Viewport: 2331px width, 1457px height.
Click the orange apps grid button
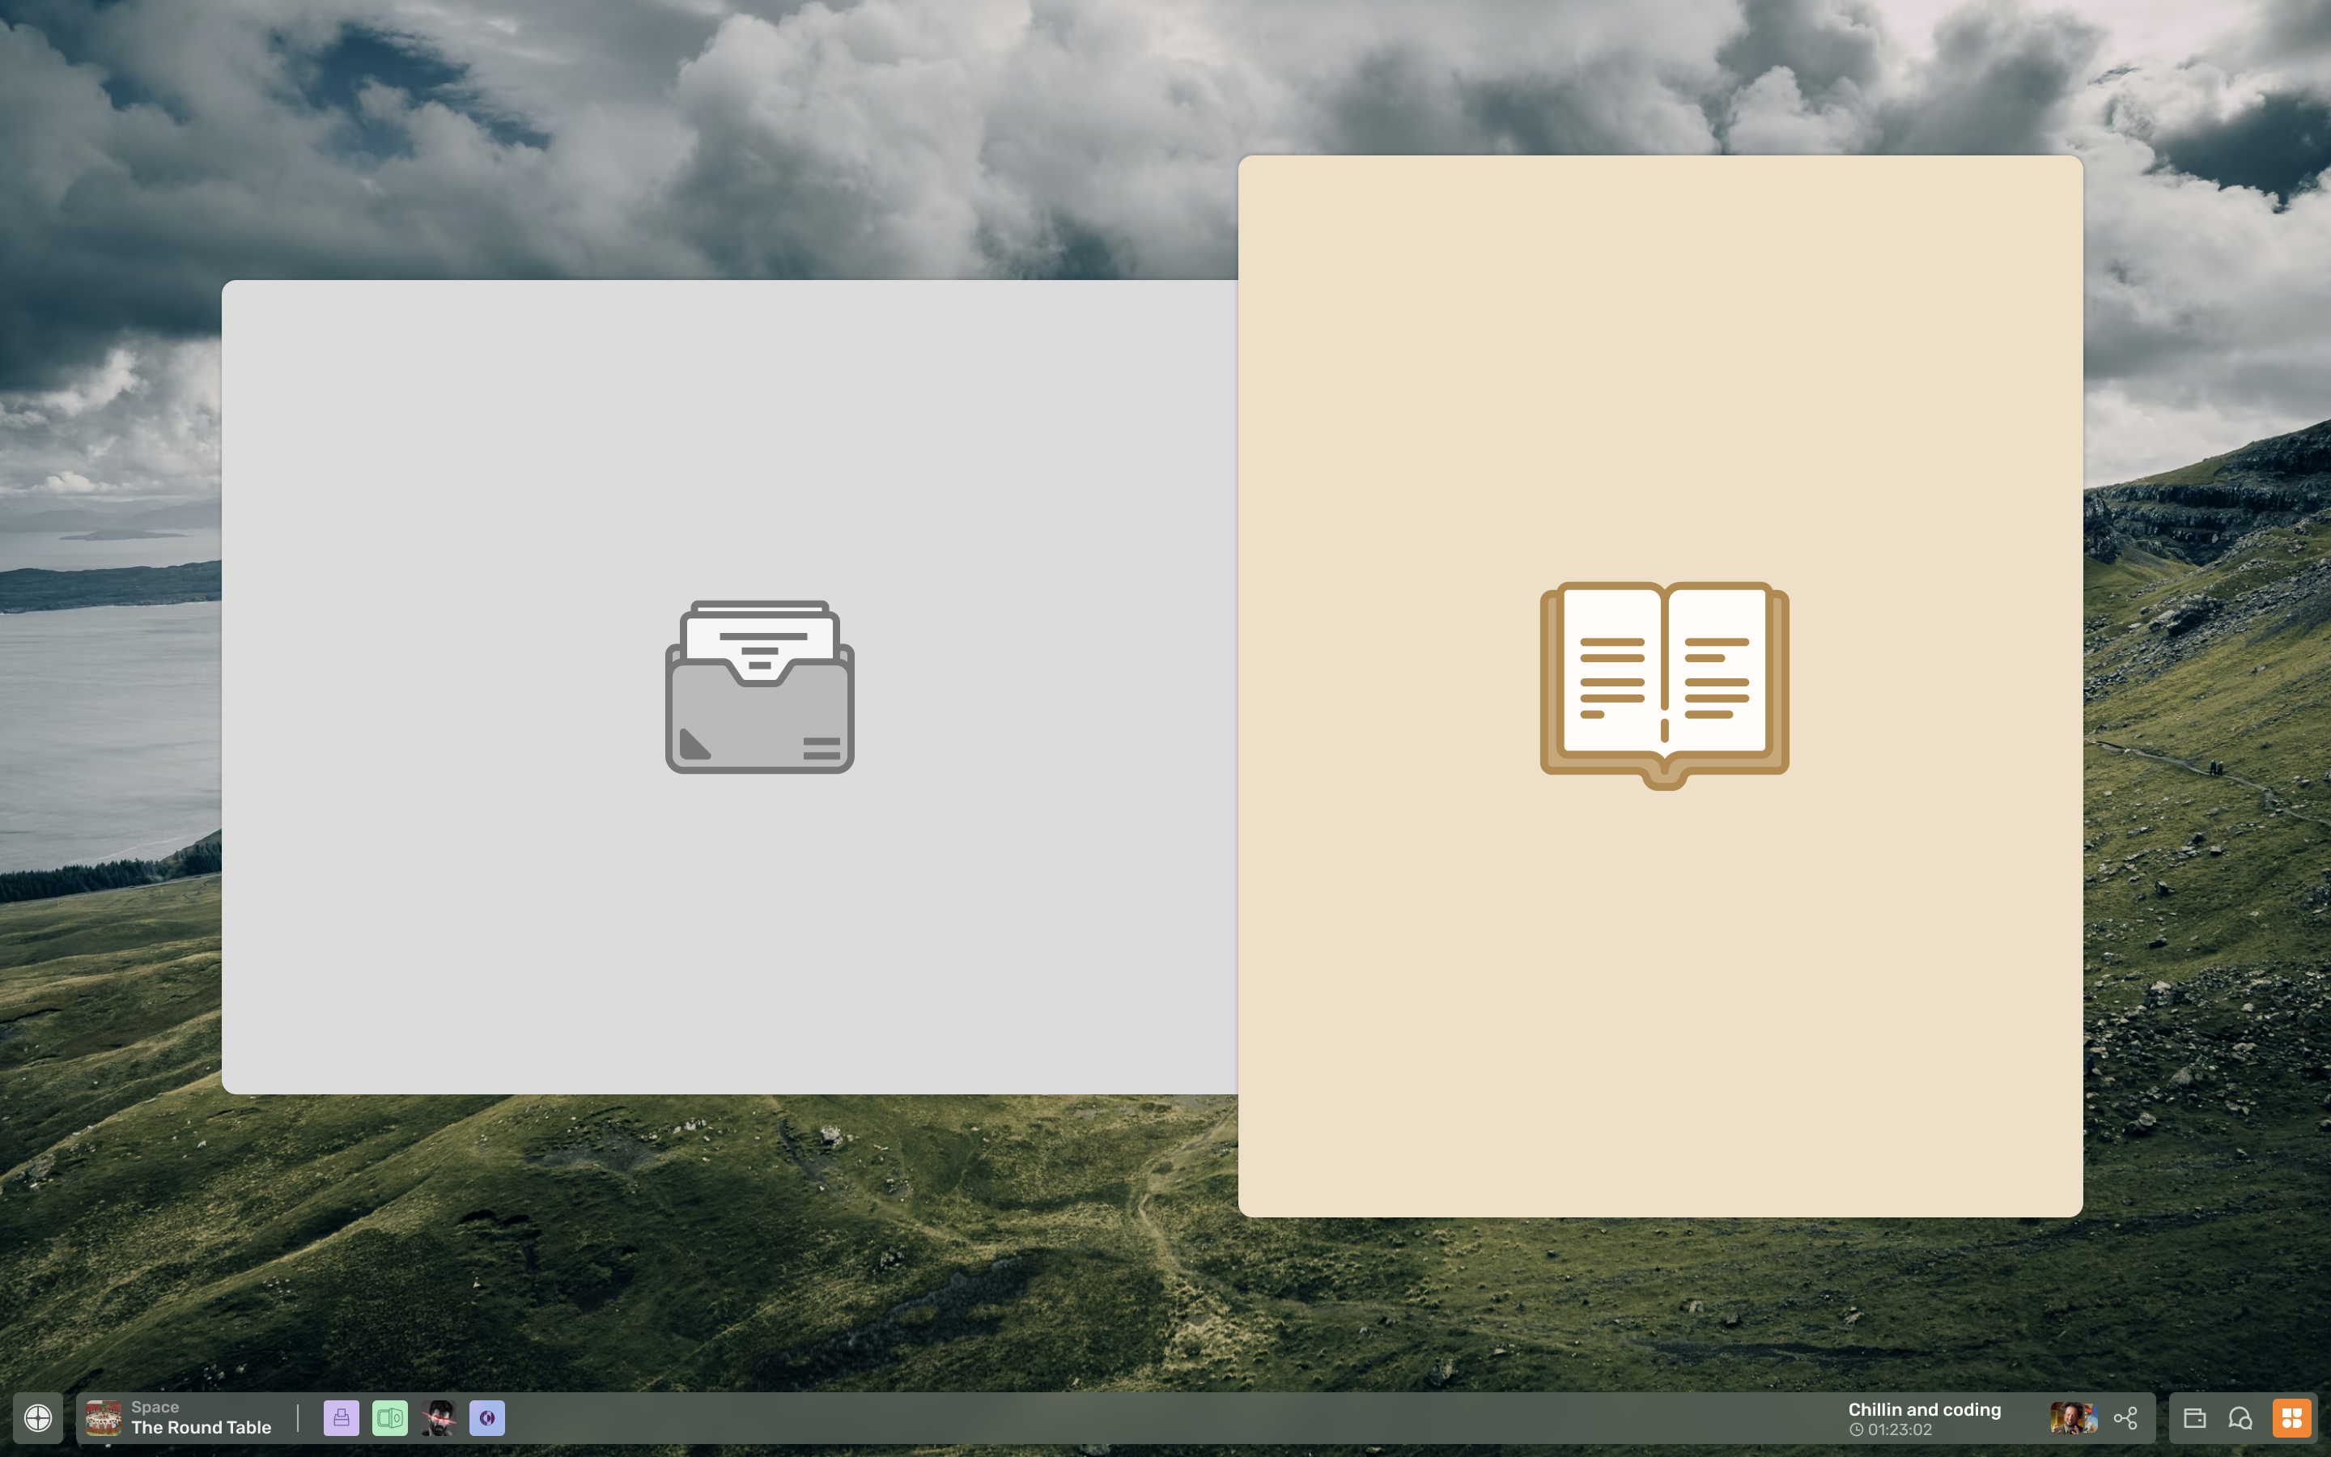click(x=2291, y=1417)
